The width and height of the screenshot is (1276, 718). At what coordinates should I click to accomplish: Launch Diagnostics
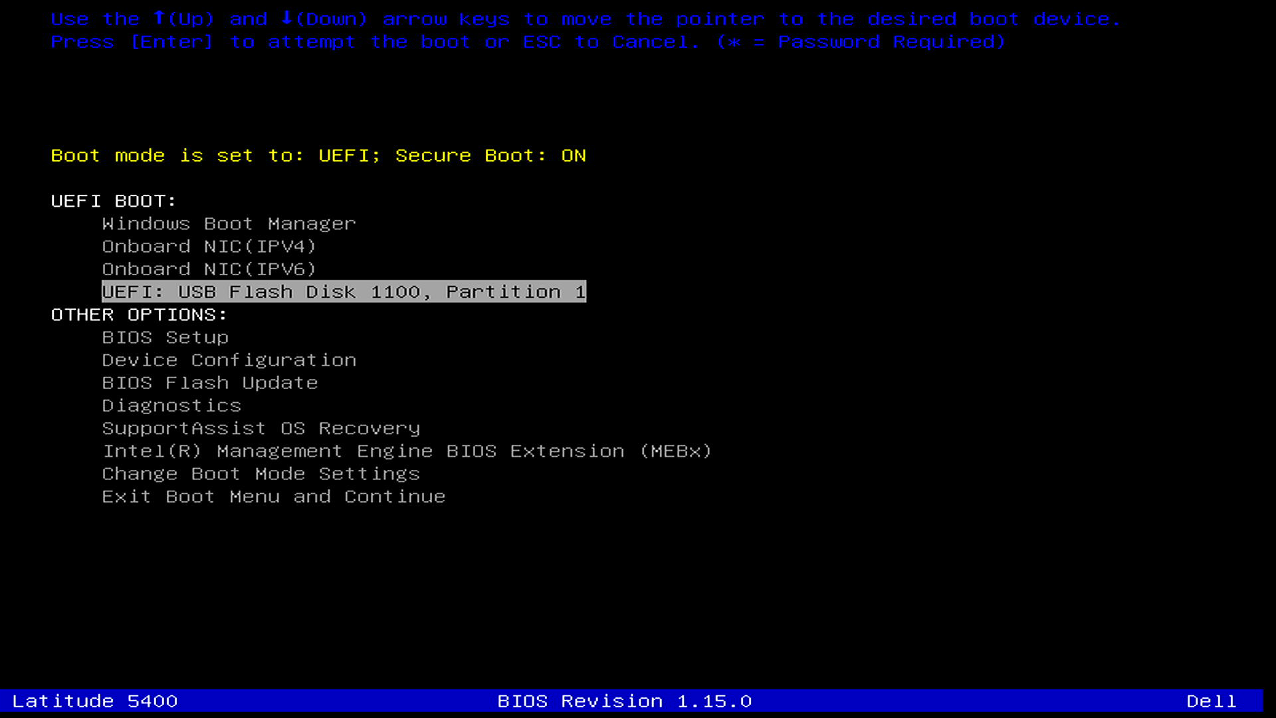[172, 406]
